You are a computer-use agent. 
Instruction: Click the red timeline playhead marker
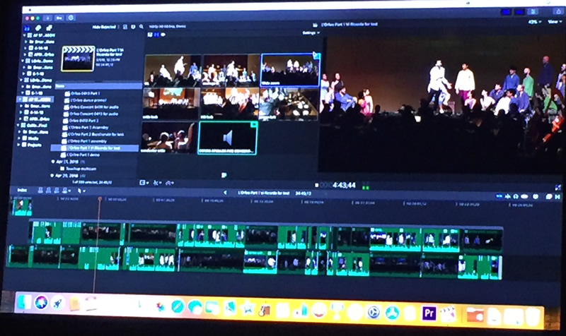click(100, 199)
